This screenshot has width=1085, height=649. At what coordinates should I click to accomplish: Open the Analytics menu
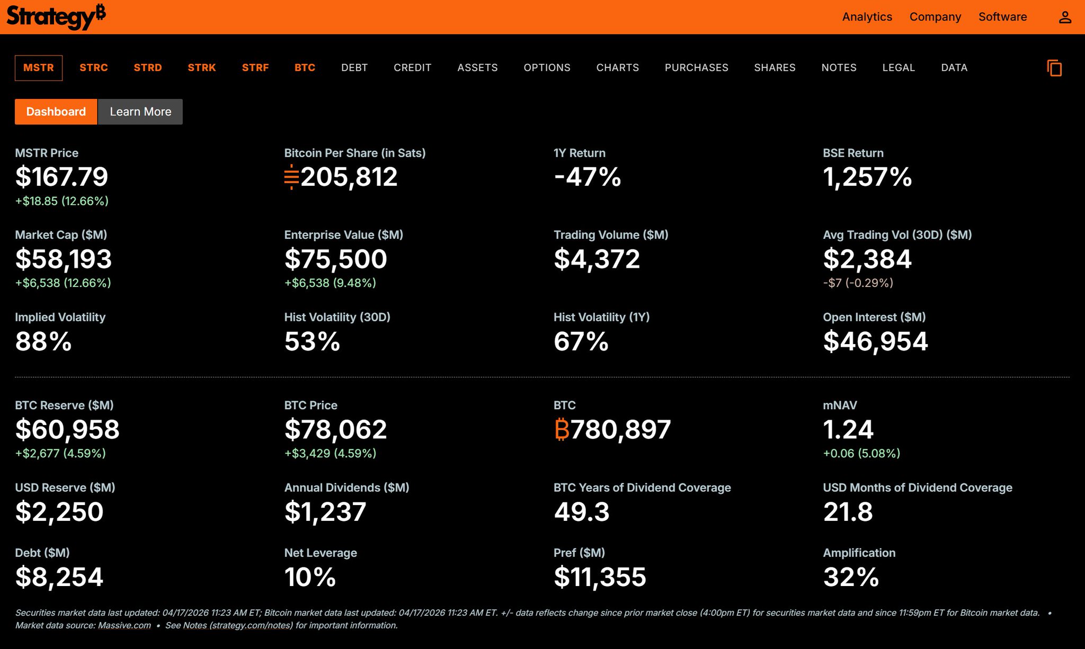pos(867,17)
